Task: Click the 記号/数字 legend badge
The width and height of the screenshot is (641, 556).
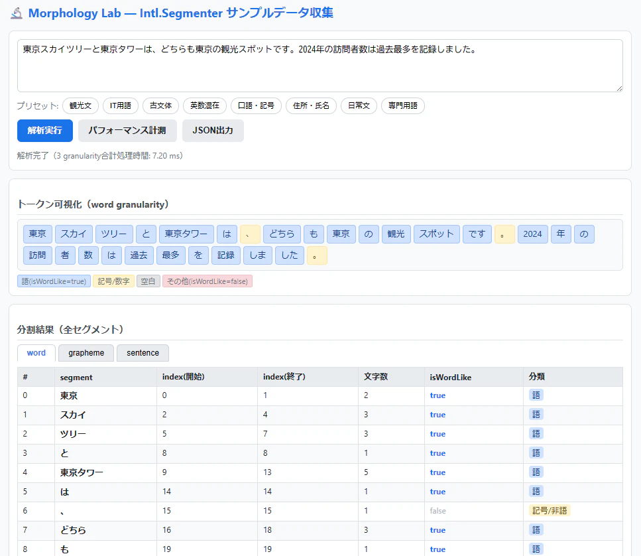Action: (113, 281)
